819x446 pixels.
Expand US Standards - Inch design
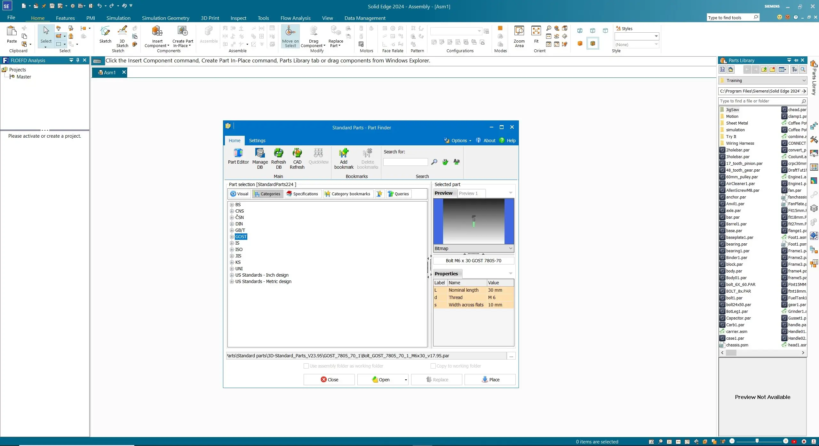(232, 275)
